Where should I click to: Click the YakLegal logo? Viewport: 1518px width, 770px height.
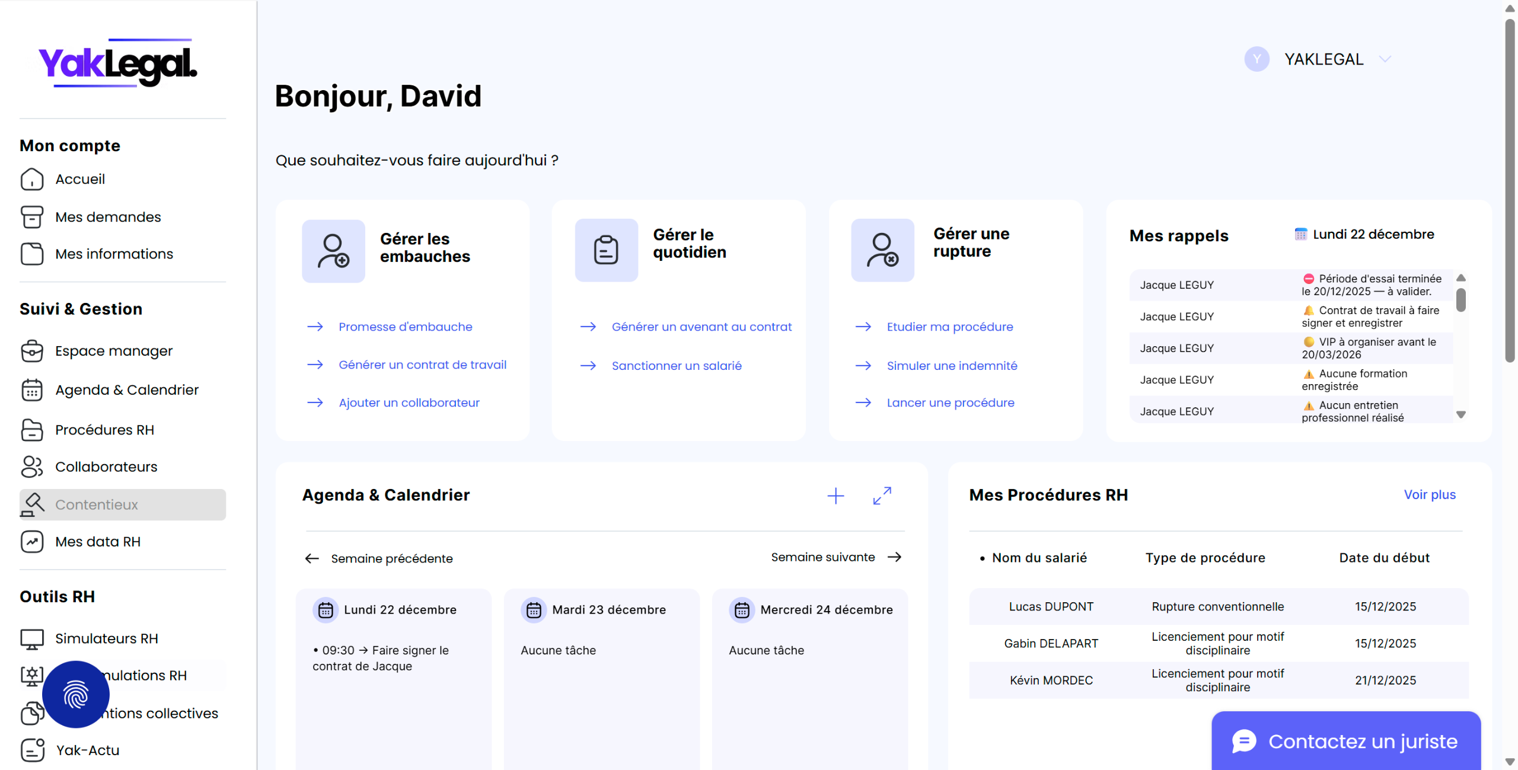(x=118, y=64)
